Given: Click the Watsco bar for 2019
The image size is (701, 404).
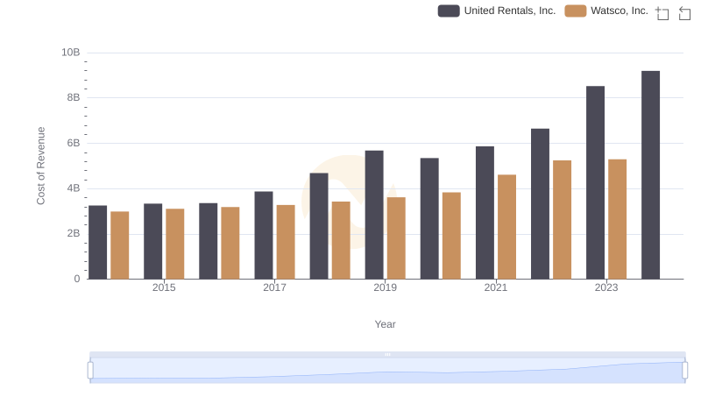Looking at the screenshot, I should [x=396, y=238].
